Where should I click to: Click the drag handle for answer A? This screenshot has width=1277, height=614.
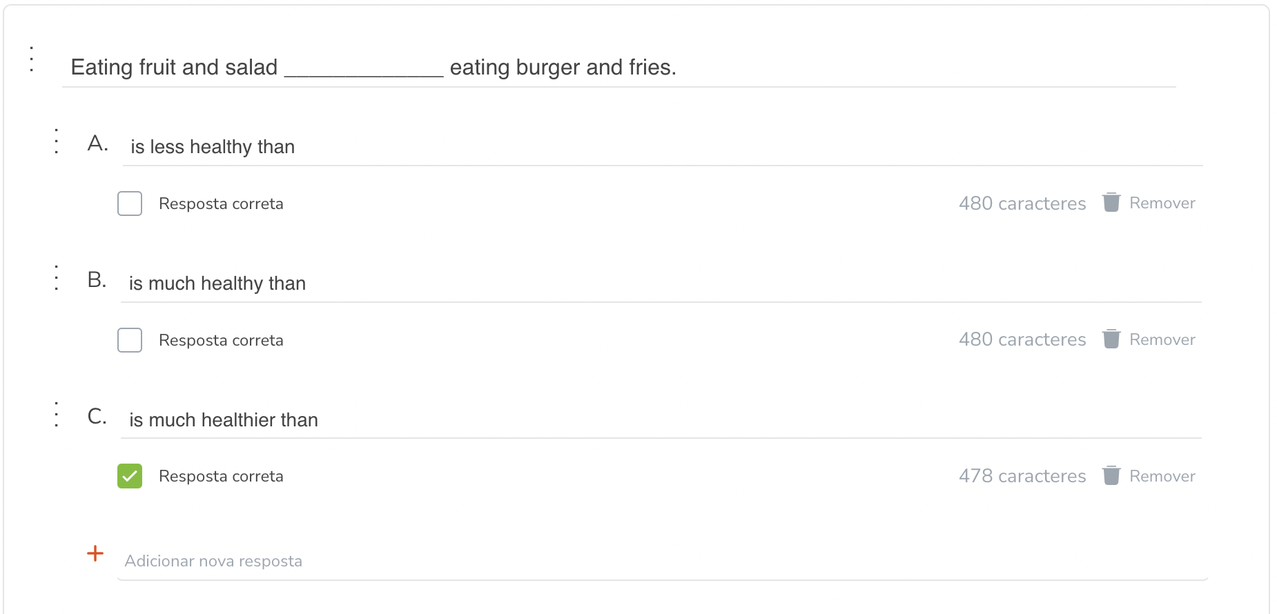(57, 141)
